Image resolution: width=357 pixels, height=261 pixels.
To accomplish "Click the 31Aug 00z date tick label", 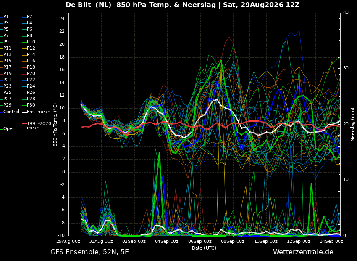I will (x=101, y=241).
